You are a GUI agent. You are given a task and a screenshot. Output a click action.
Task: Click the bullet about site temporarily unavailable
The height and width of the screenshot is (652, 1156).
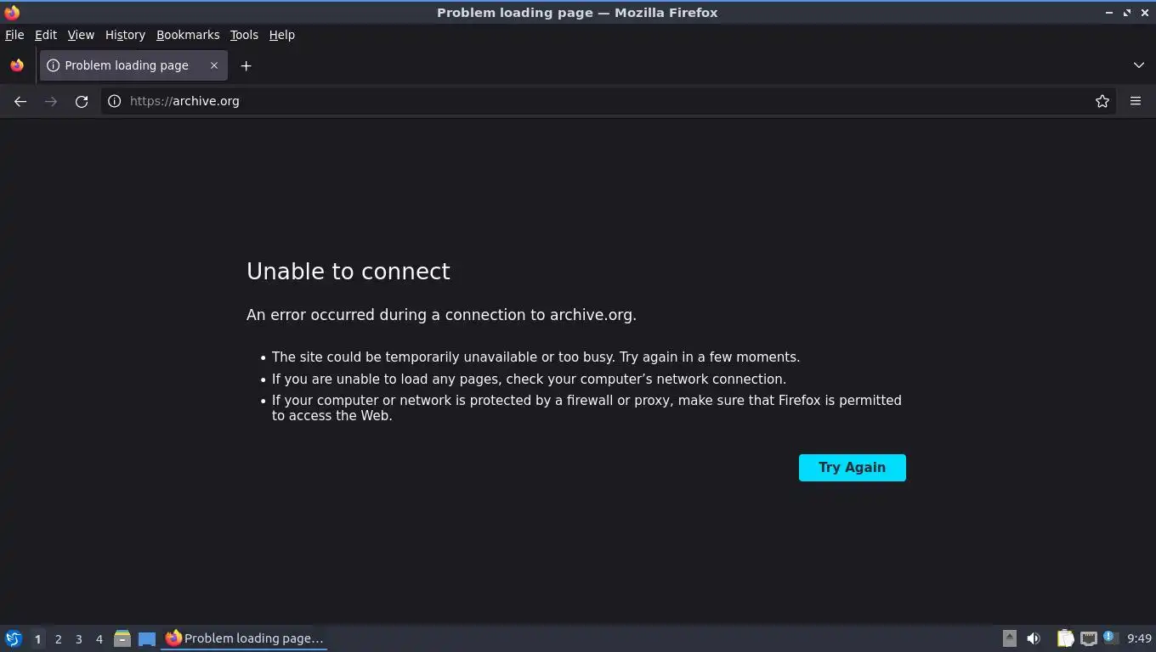[535, 357]
